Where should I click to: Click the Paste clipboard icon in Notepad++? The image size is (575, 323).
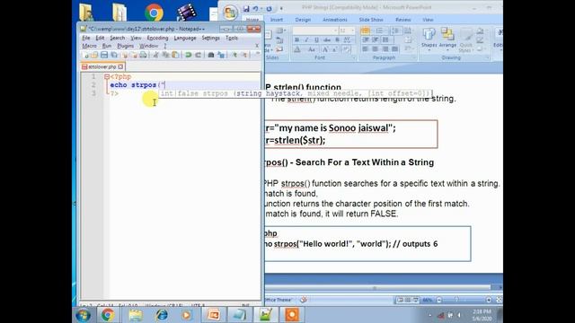[x=175, y=55]
